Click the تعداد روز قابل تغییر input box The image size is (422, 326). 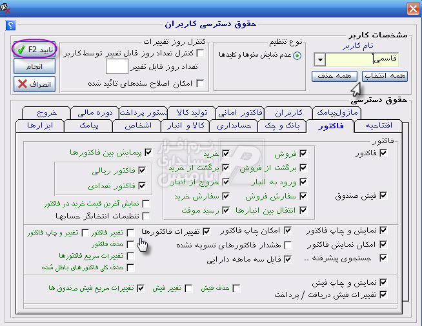click(117, 66)
